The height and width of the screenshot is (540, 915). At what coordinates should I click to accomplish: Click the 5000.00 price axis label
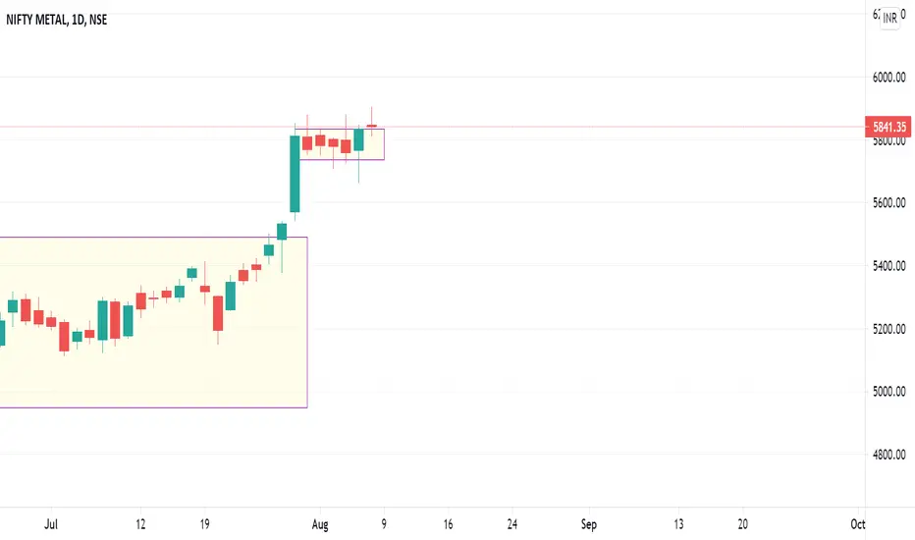point(888,391)
